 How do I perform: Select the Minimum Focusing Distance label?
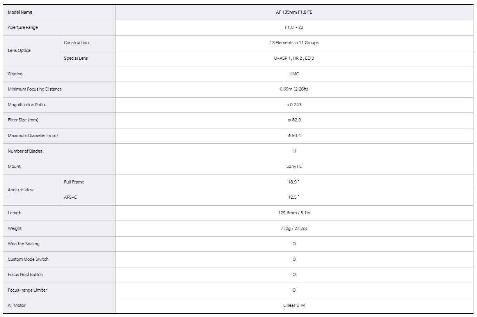(35, 89)
